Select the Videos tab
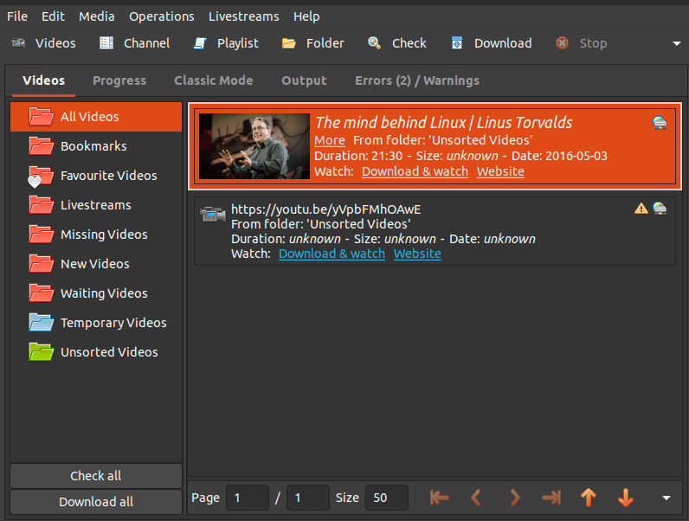 tap(43, 80)
